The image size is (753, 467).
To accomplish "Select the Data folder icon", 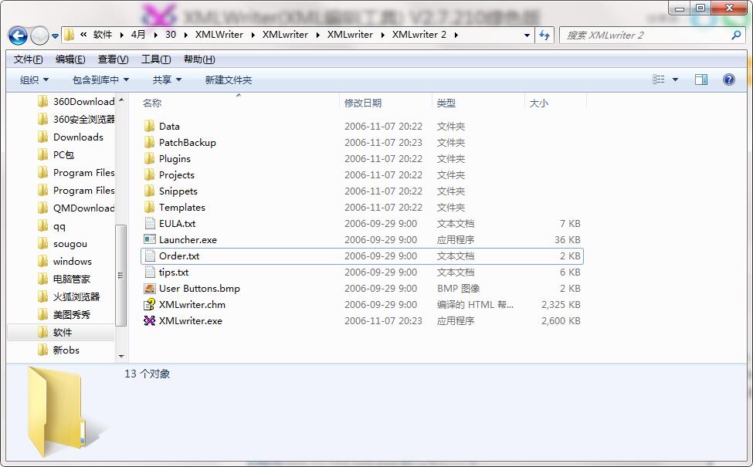I will (149, 127).
